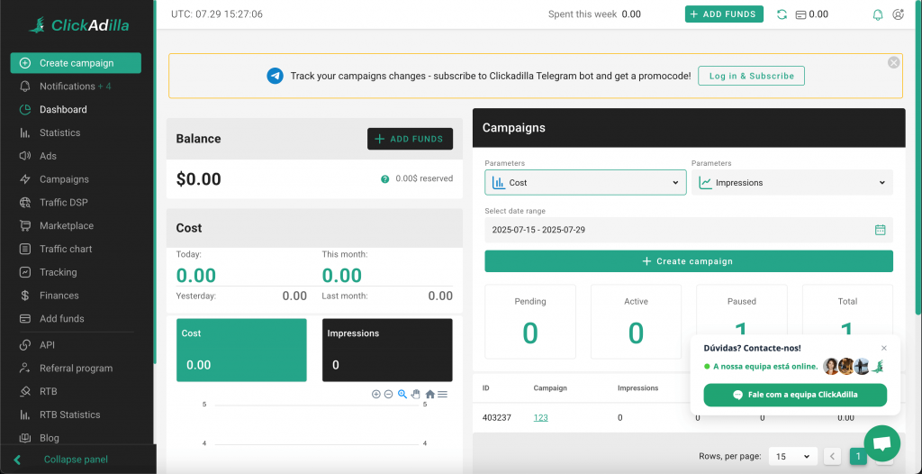Open the Cost parameters dropdown
922x474 pixels.
585,183
